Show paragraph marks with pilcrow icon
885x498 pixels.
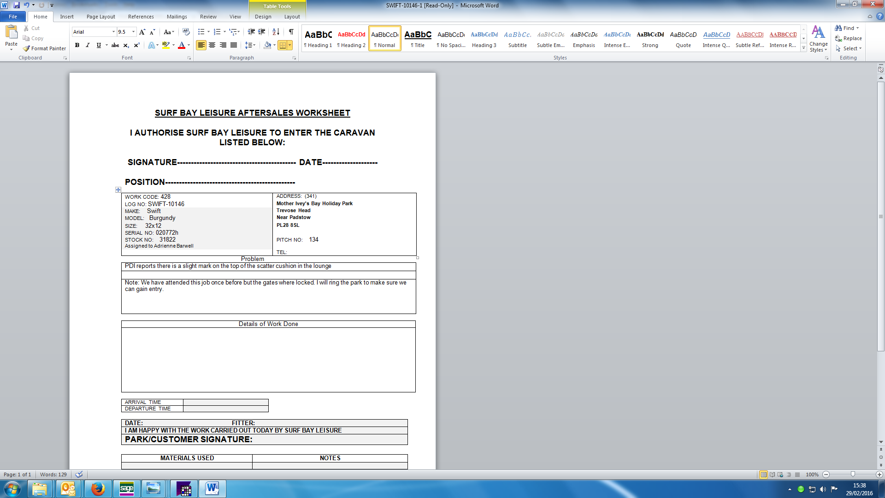click(291, 32)
